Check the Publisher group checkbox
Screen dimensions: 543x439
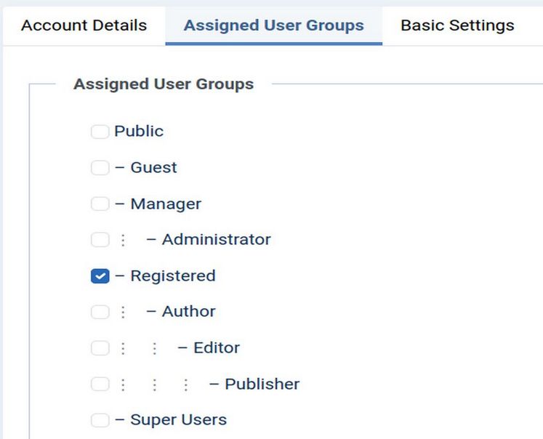click(100, 384)
